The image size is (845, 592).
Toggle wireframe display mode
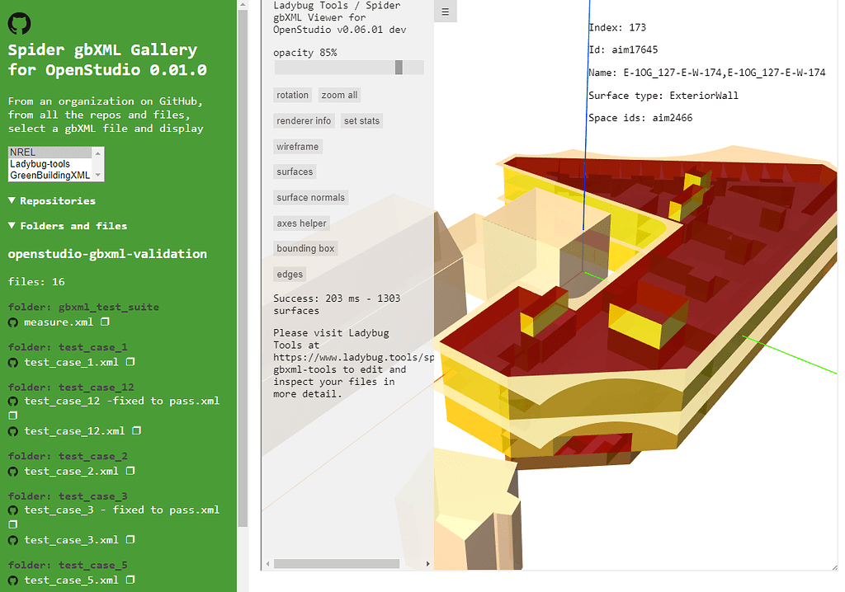pos(297,146)
